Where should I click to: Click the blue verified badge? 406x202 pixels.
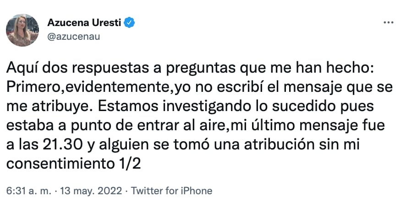point(130,22)
